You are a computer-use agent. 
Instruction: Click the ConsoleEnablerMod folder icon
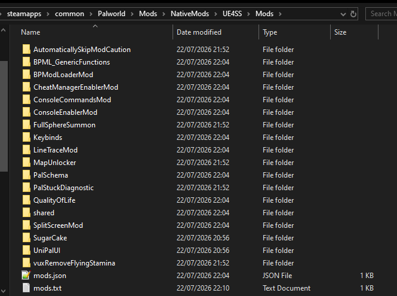pyautogui.click(x=26, y=112)
